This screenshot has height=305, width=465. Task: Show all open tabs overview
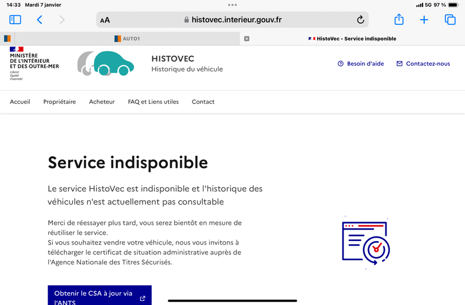pos(450,20)
